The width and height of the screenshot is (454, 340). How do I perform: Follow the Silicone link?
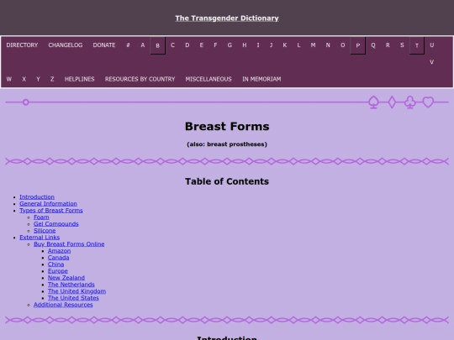(45, 231)
